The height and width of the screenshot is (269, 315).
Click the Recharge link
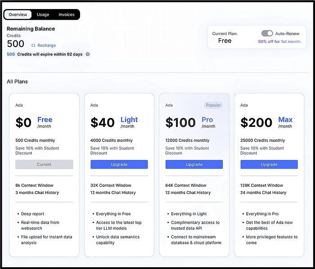[x=47, y=45]
